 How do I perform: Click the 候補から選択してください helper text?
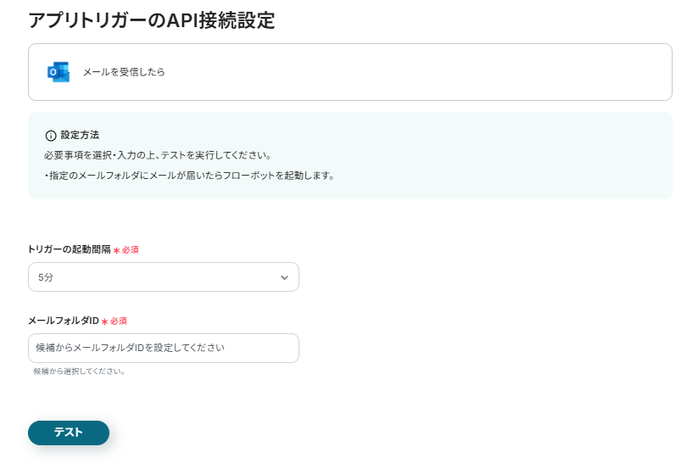(x=79, y=371)
